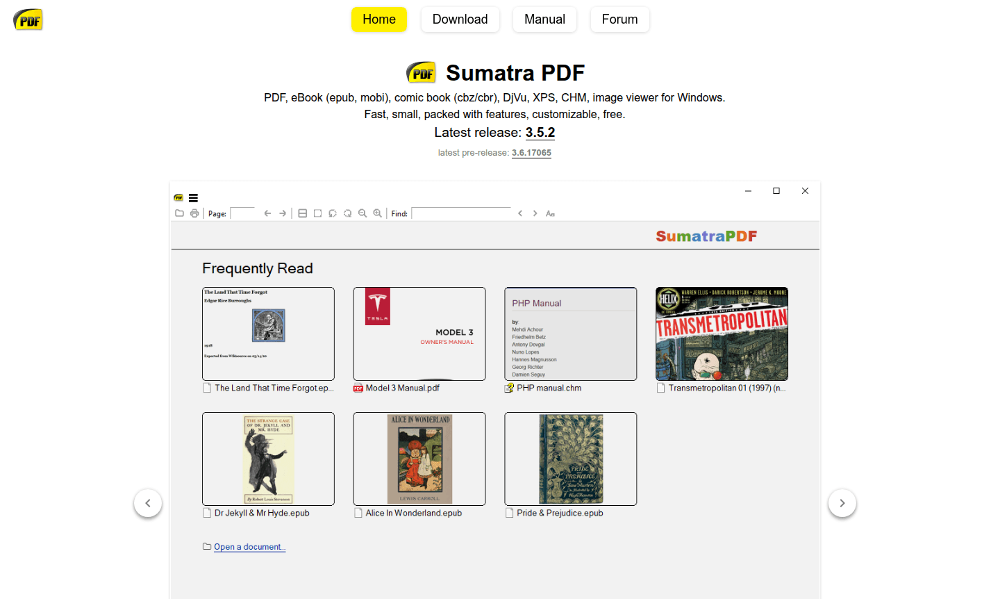Click the rotate left icon
The image size is (1000, 599).
[333, 213]
